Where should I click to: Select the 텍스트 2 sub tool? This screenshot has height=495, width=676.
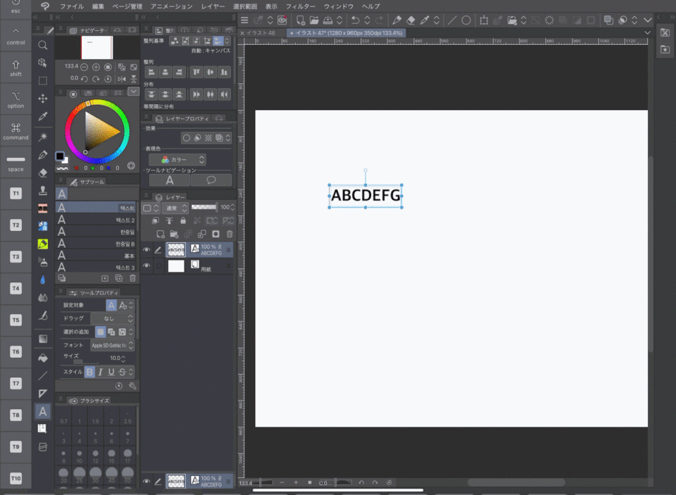tap(97, 220)
